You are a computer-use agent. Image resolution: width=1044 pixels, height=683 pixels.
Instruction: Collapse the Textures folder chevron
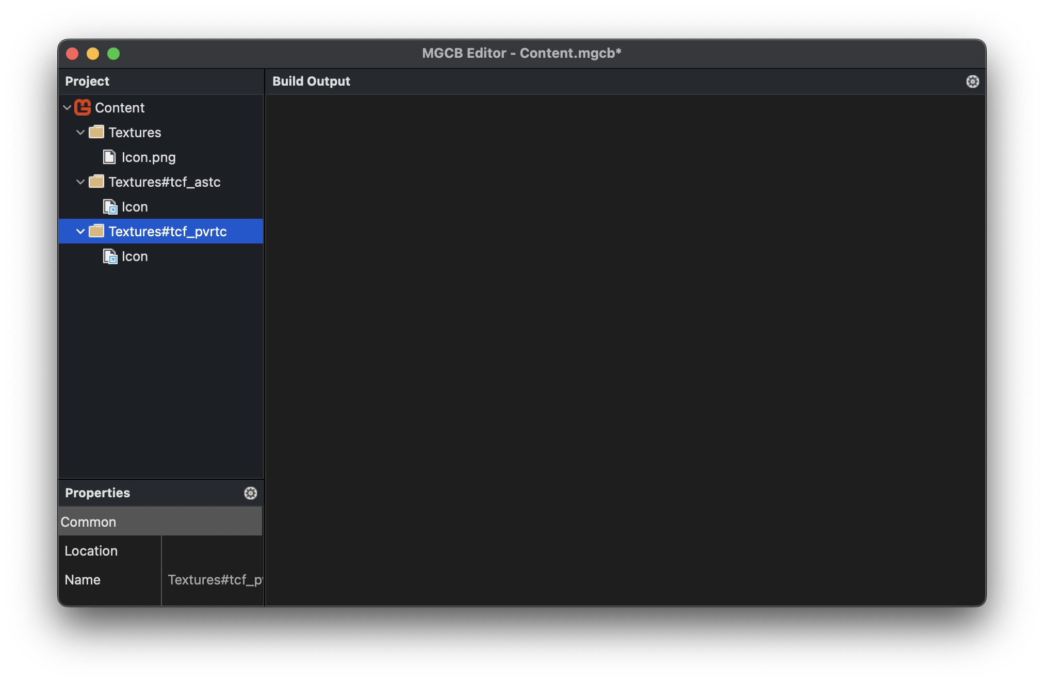tap(80, 132)
